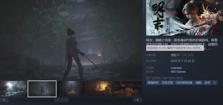
Task: Click the release date 2025 年 7 月 24 日
Action: point(183,61)
